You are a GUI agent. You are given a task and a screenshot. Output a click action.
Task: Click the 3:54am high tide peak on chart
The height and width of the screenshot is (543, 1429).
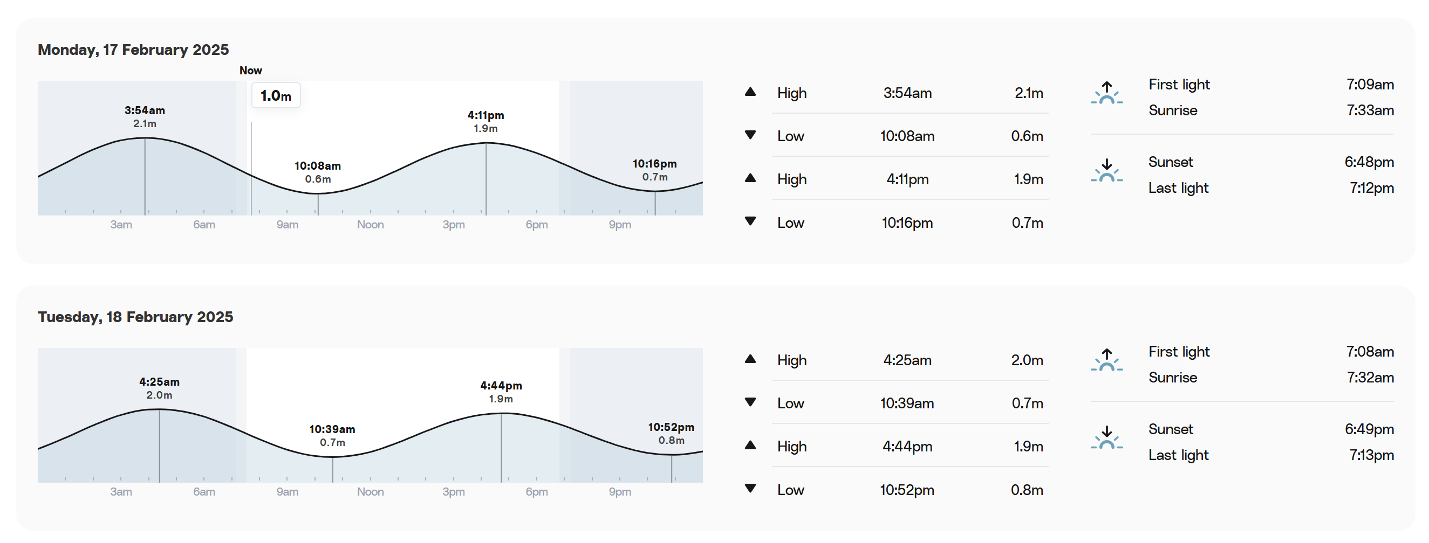(145, 138)
